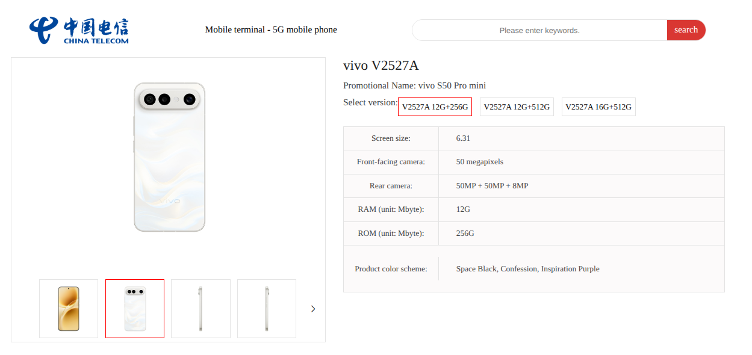This screenshot has width=752, height=355.
Task: Switch to V2527A 16G+512G version
Action: (x=598, y=107)
